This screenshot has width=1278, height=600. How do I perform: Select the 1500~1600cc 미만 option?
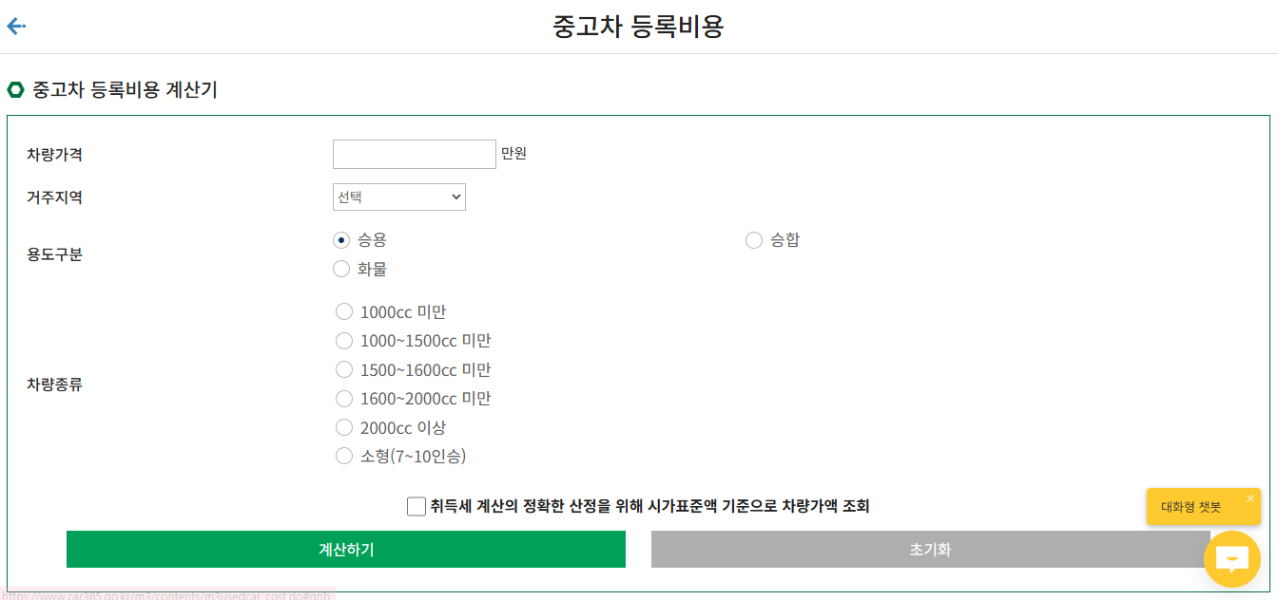tap(344, 369)
